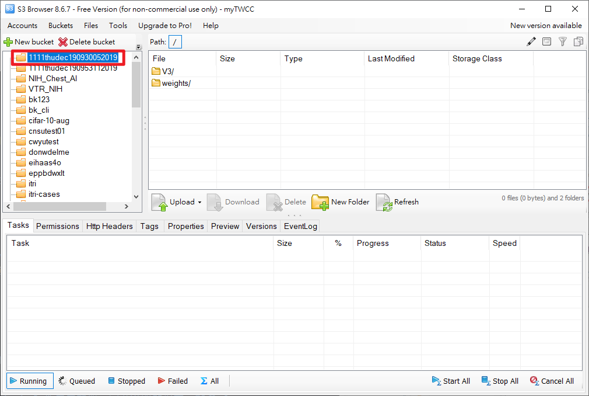Click the New Folder icon

[320, 202]
